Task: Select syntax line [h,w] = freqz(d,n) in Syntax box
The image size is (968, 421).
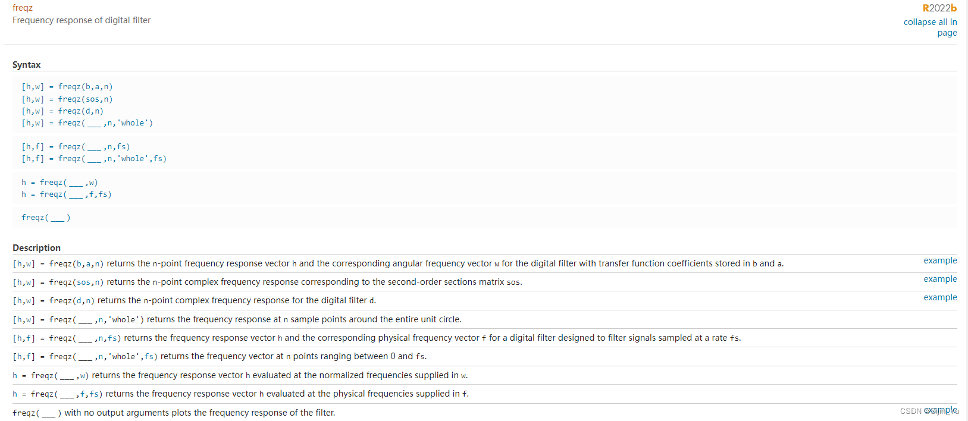Action: (x=62, y=111)
